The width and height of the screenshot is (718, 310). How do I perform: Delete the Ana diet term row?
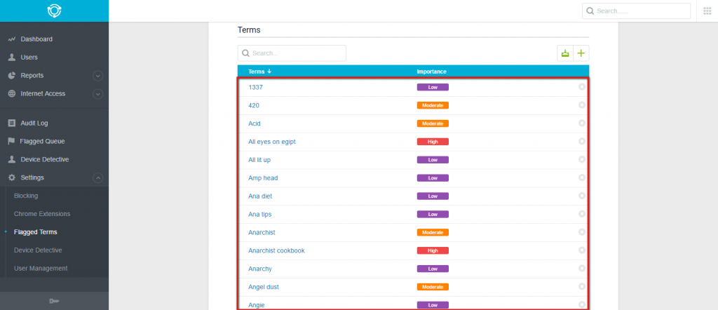pos(581,196)
